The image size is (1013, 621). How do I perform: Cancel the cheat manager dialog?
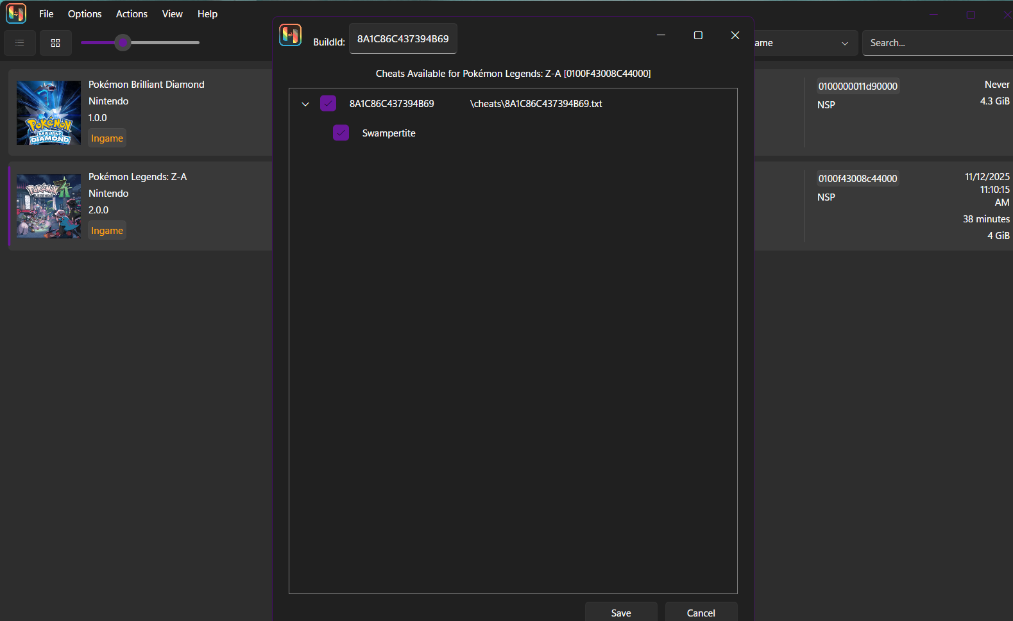pos(701,613)
